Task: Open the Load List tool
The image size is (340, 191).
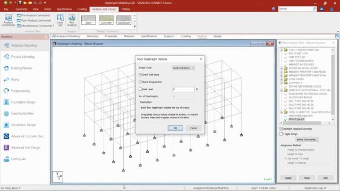Action: (60, 20)
